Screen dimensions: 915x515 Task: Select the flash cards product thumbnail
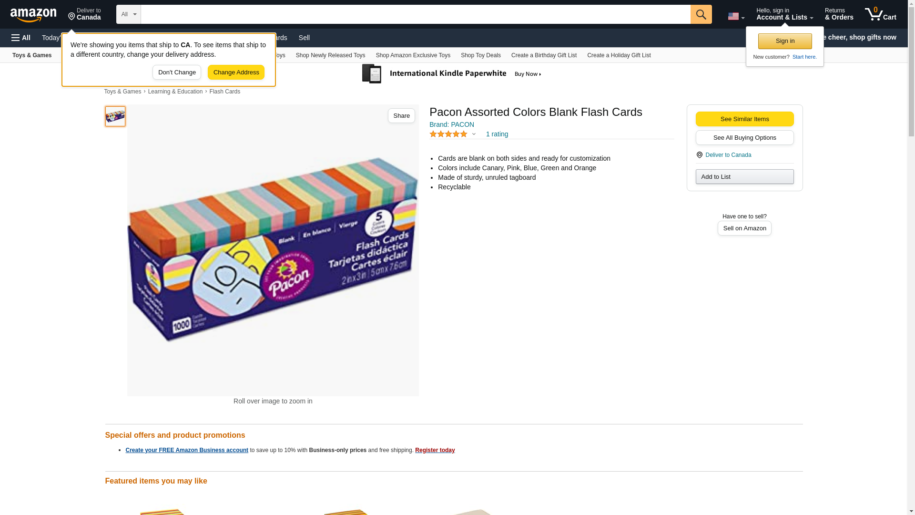pyautogui.click(x=115, y=116)
